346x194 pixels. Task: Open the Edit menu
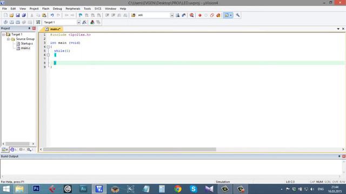tap(13, 9)
